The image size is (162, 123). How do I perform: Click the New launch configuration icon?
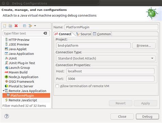(5, 26)
